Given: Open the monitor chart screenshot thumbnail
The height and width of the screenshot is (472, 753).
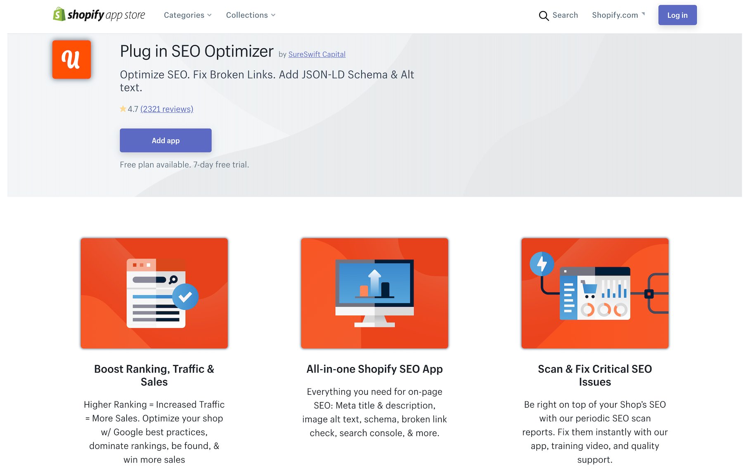Looking at the screenshot, I should (x=374, y=293).
